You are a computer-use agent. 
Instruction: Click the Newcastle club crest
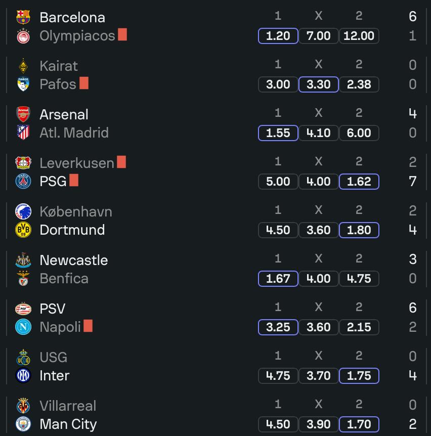tap(23, 260)
